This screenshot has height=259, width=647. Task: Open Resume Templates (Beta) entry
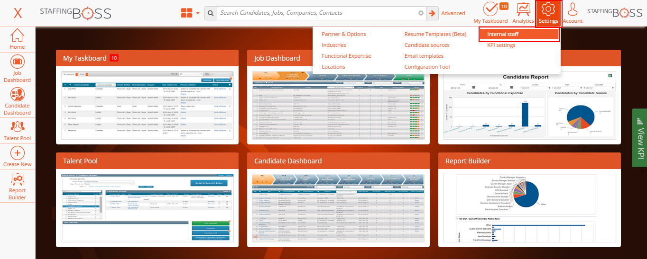(x=435, y=34)
